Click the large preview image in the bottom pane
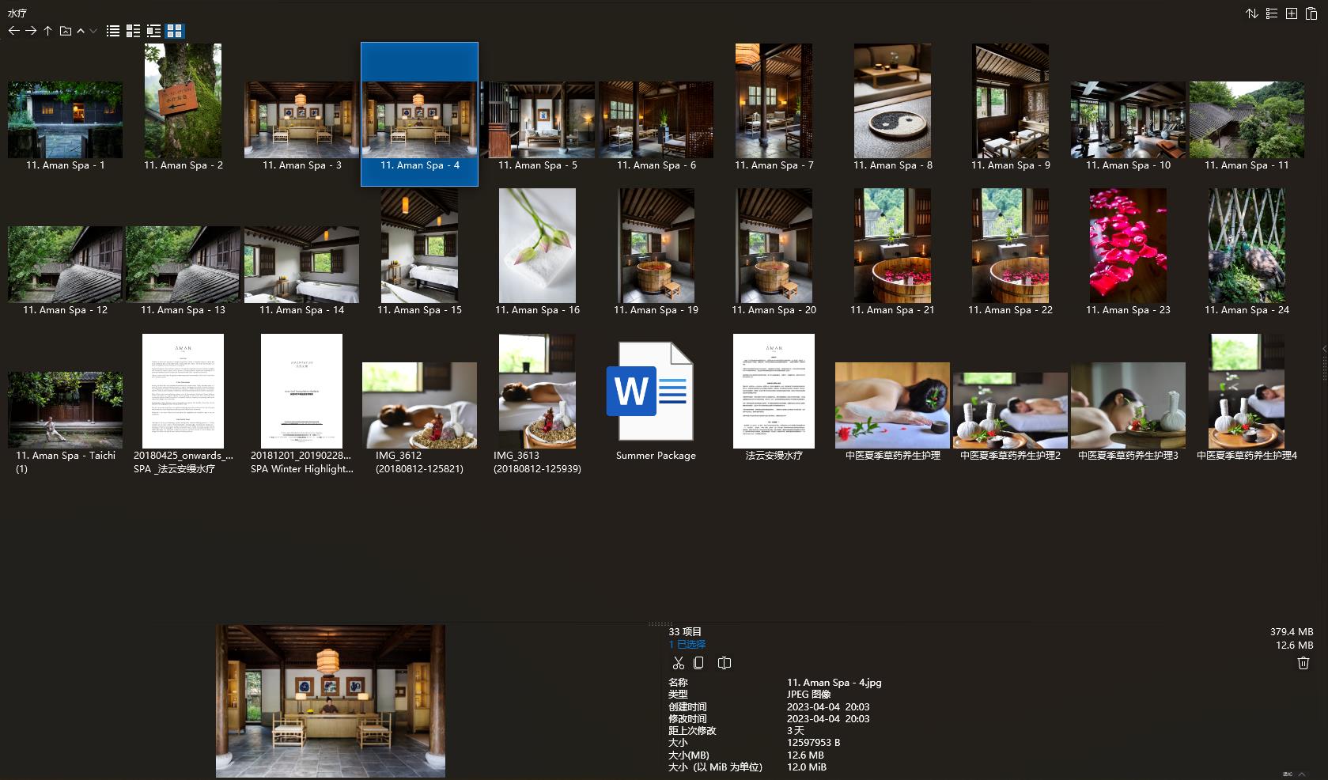The image size is (1328, 780). (331, 701)
